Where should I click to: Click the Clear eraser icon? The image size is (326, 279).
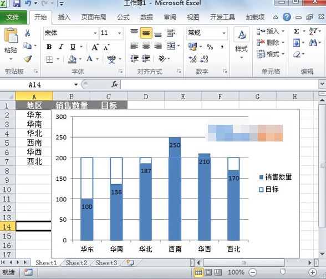pos(297,54)
